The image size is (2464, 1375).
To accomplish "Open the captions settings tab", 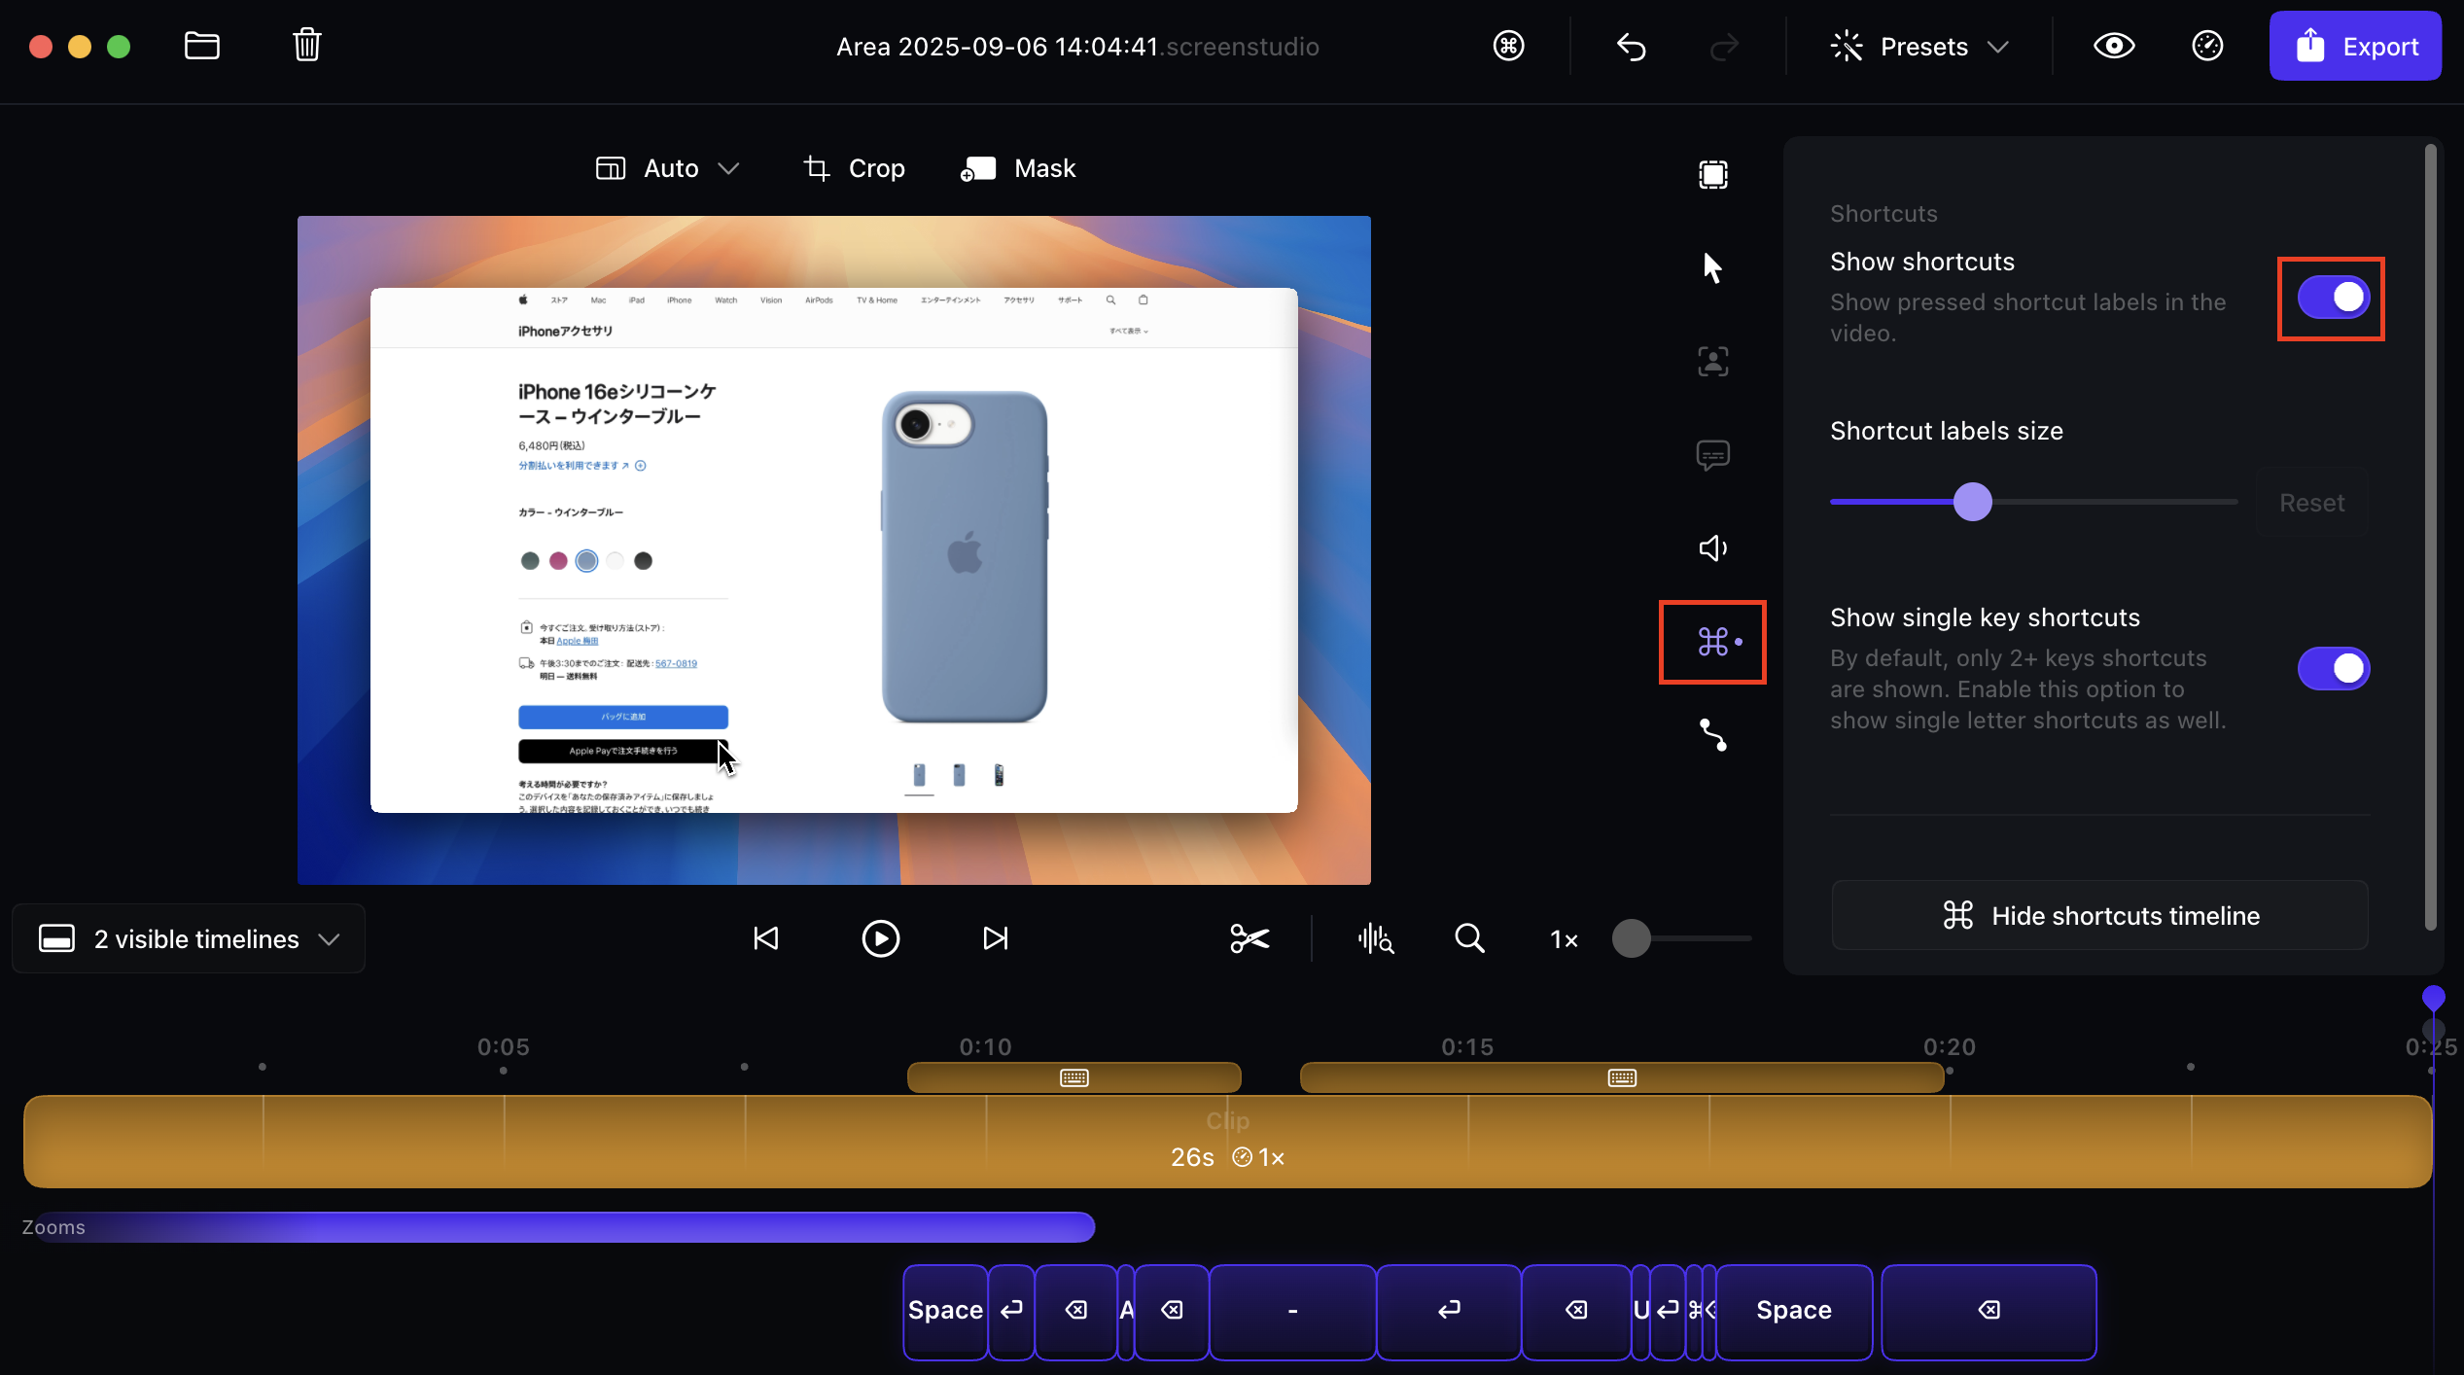I will (x=1712, y=455).
